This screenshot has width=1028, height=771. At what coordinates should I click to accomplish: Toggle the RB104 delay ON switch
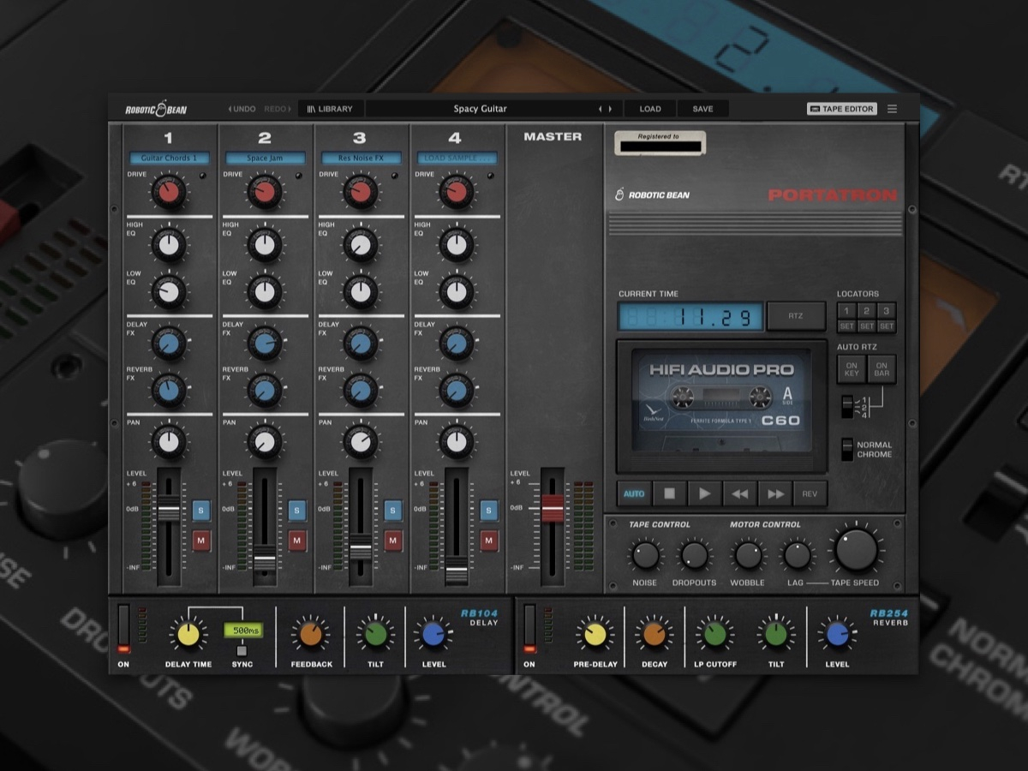123,628
